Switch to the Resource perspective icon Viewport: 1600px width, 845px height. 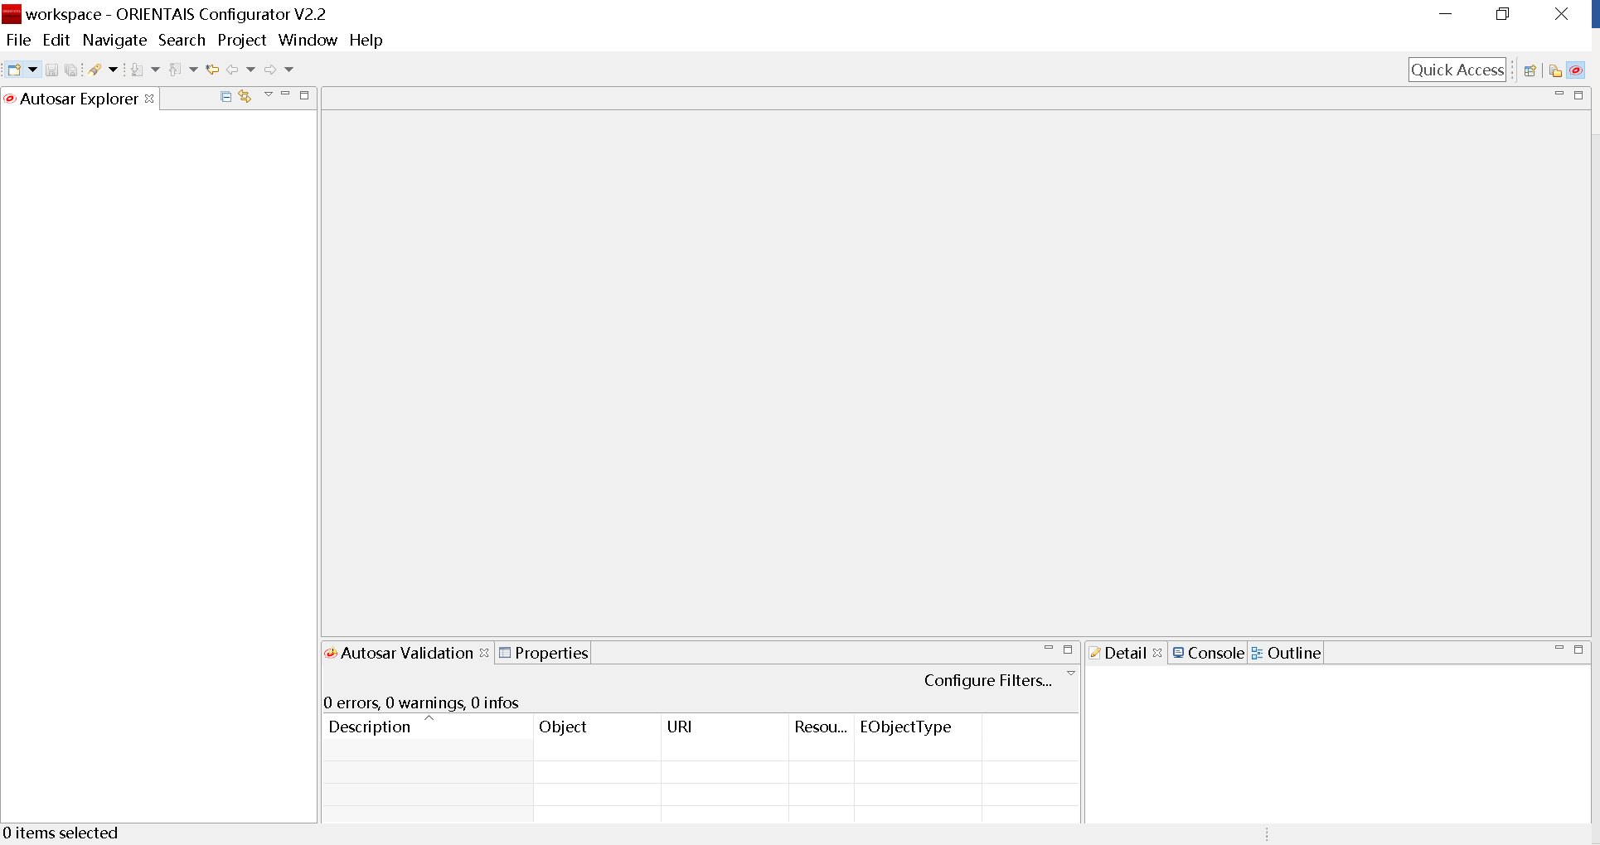point(1555,70)
